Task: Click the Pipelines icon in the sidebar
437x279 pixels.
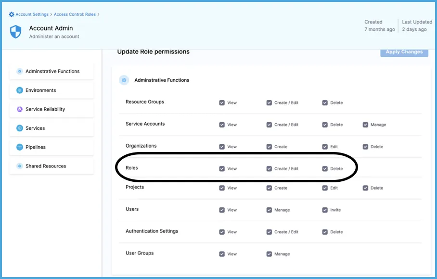Action: [x=19, y=147]
